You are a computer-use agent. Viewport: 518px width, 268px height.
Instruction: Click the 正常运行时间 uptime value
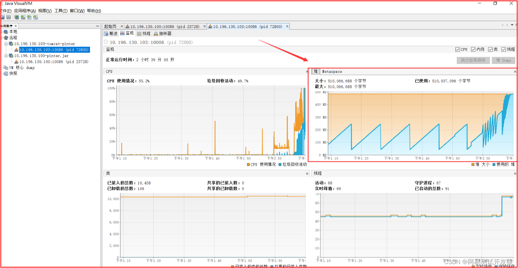click(x=155, y=60)
